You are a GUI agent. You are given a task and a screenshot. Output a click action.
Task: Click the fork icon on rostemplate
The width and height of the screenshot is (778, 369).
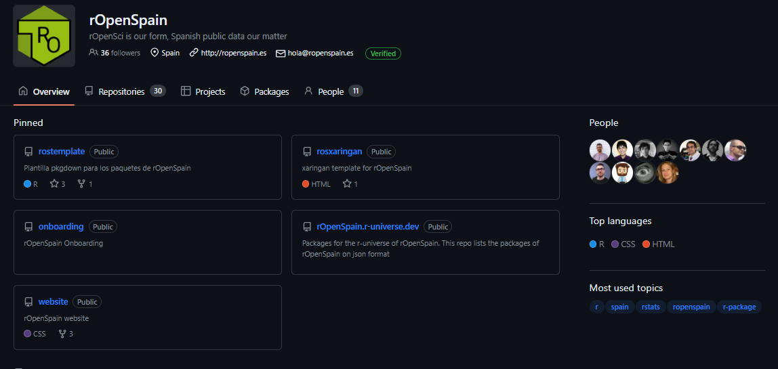[x=81, y=183]
